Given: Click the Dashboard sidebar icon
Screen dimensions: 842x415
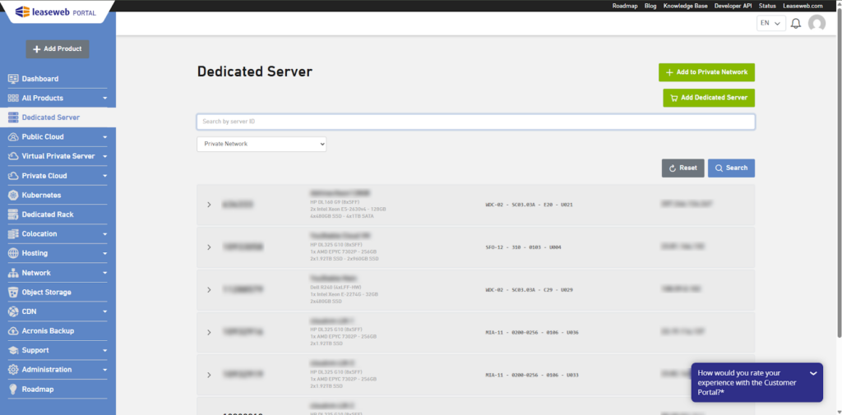Looking at the screenshot, I should 13,78.
